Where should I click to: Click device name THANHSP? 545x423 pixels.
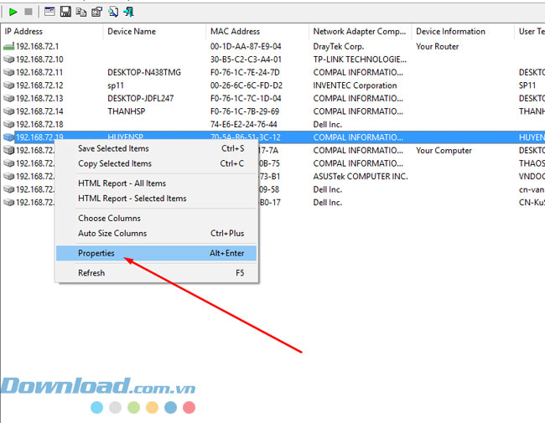tap(126, 111)
